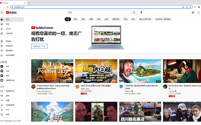
Task: Select the 篮球 (basketball) filter chip
Action: 106,19
